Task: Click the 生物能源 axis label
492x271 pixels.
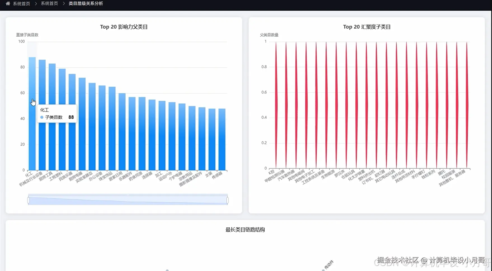Action: coord(328,174)
